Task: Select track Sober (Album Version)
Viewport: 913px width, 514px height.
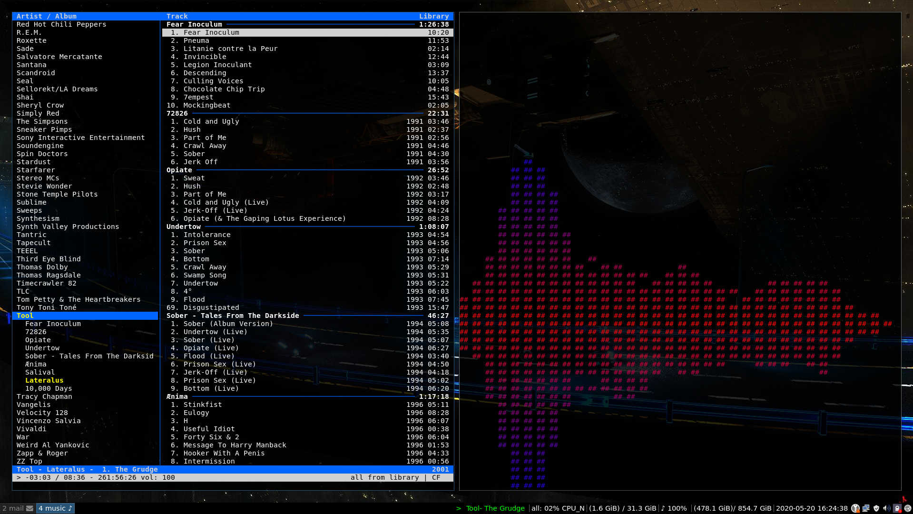Action: click(x=307, y=324)
